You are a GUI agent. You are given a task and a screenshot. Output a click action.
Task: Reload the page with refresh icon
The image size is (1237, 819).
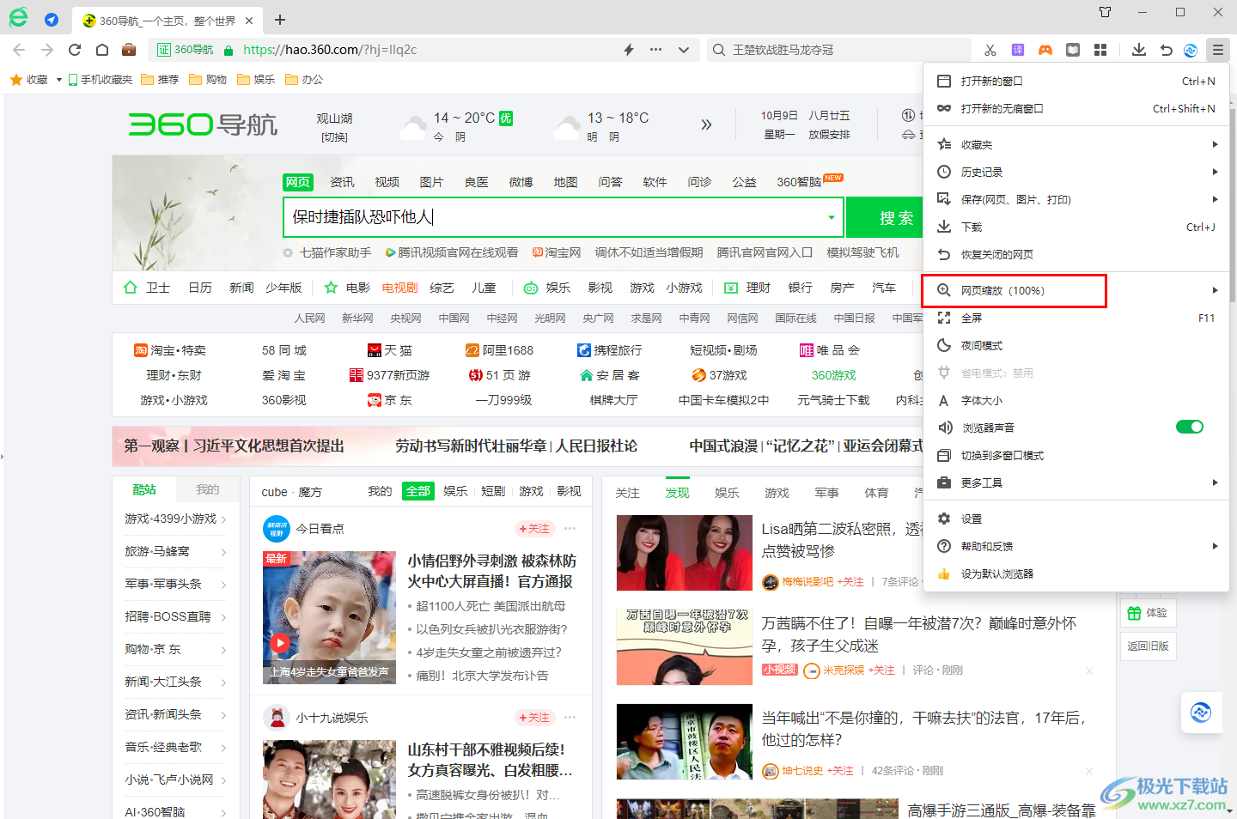75,50
